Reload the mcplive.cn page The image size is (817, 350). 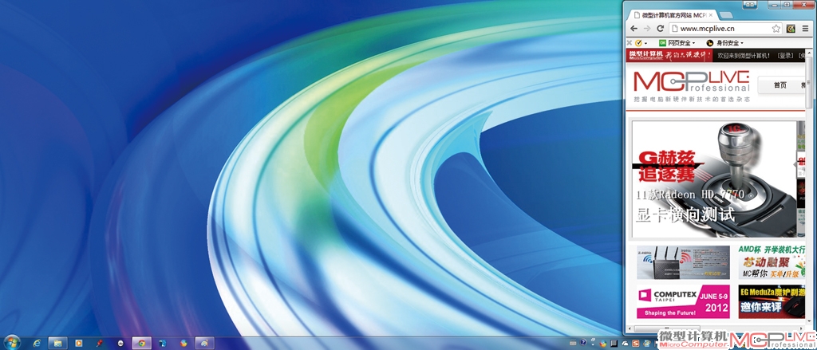tap(660, 29)
